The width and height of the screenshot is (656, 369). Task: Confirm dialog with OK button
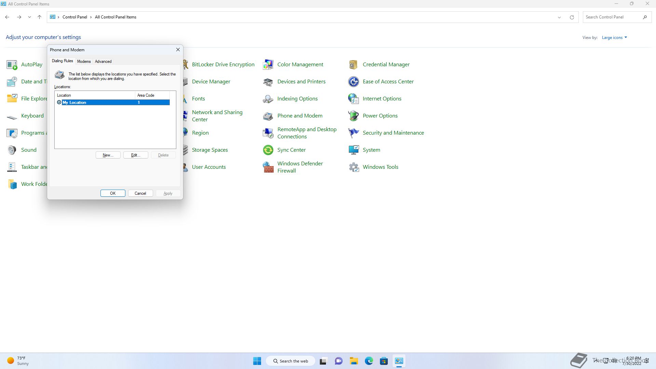(113, 193)
